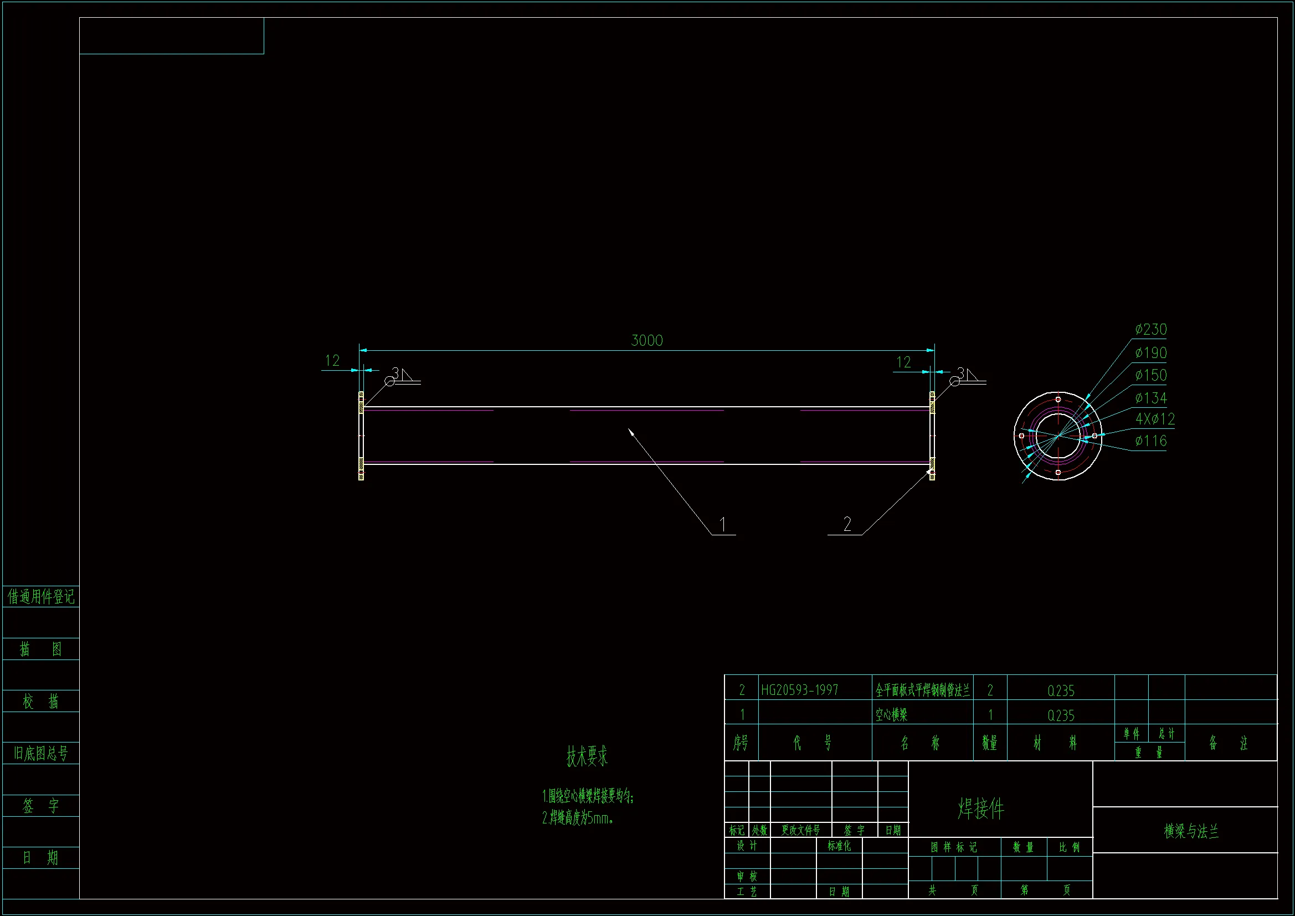Screen dimensions: 1295x916
Task: Click the HG20593-1997 standard code cell
Action: pyautogui.click(x=799, y=690)
